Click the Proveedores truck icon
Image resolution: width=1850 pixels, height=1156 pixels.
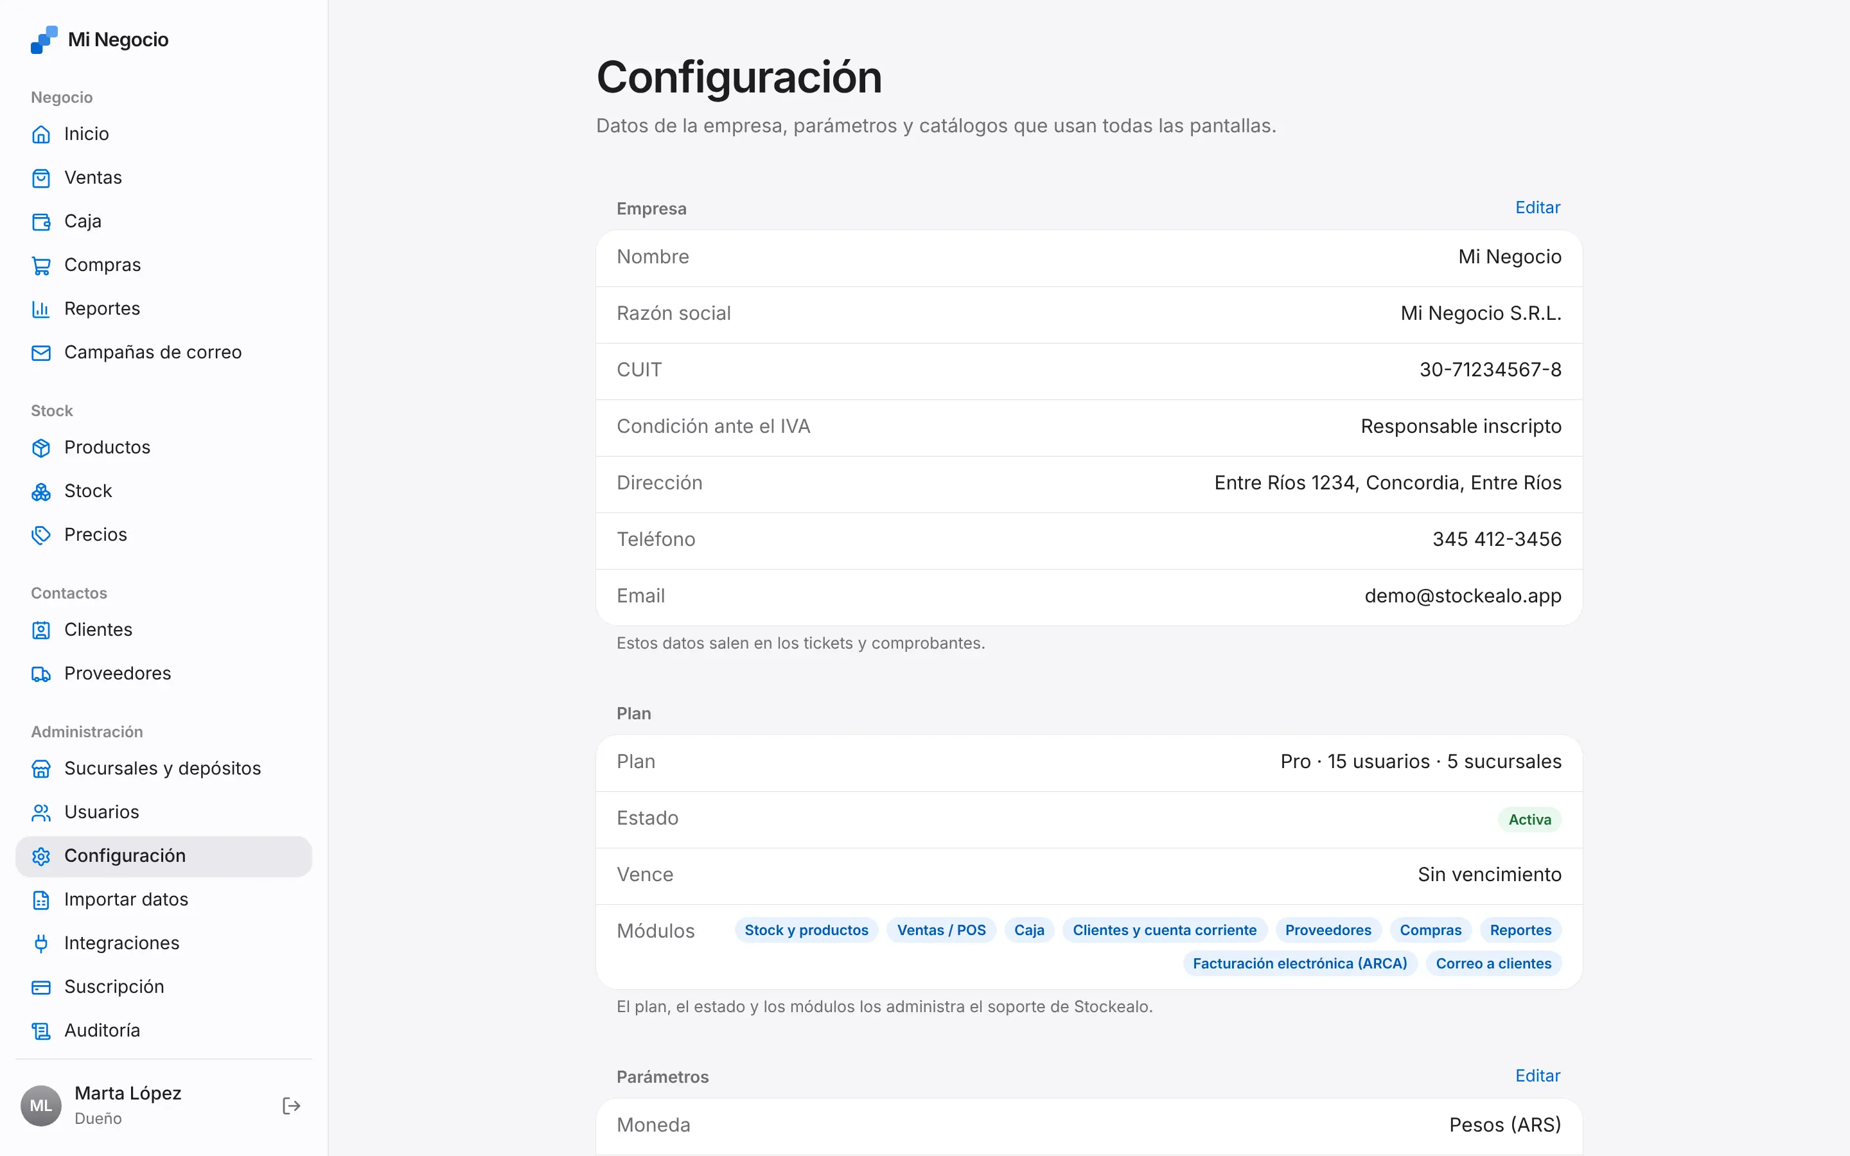pos(41,674)
